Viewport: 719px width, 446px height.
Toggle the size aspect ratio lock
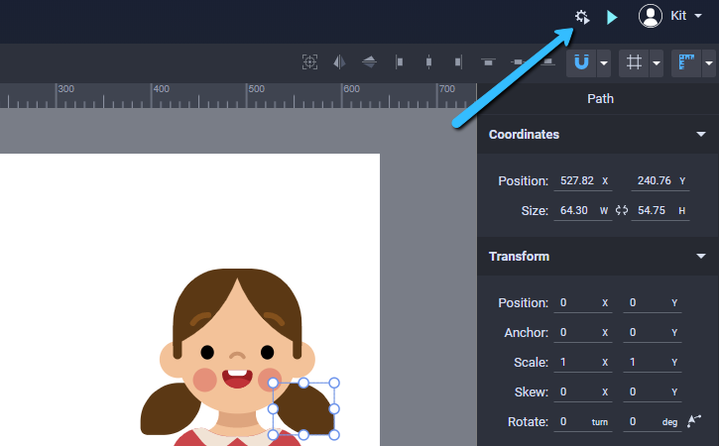pyautogui.click(x=622, y=210)
